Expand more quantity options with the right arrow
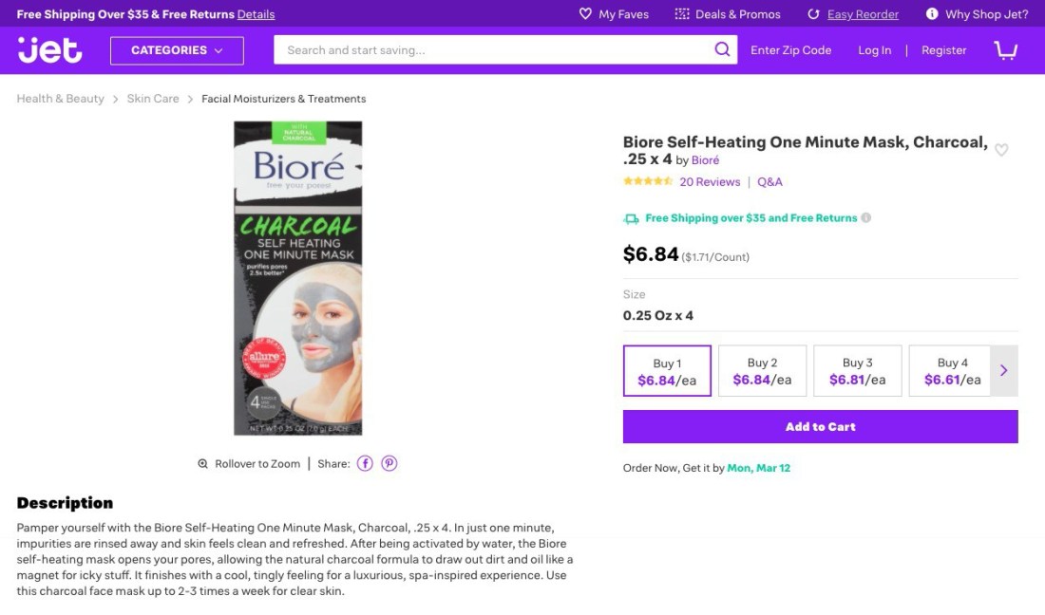 [1004, 370]
